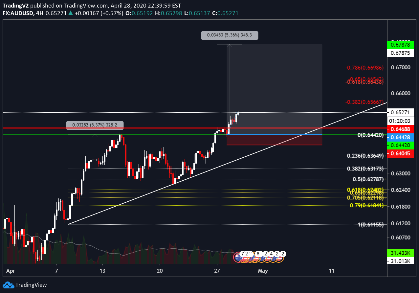
Task: Click the 0.236(0.63649) Fibonacci level label
Action: (365, 156)
